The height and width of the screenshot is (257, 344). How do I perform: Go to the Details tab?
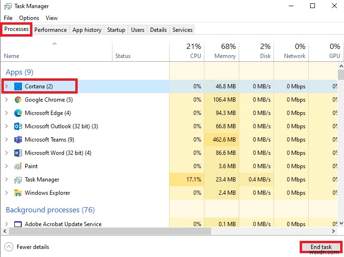tap(158, 30)
